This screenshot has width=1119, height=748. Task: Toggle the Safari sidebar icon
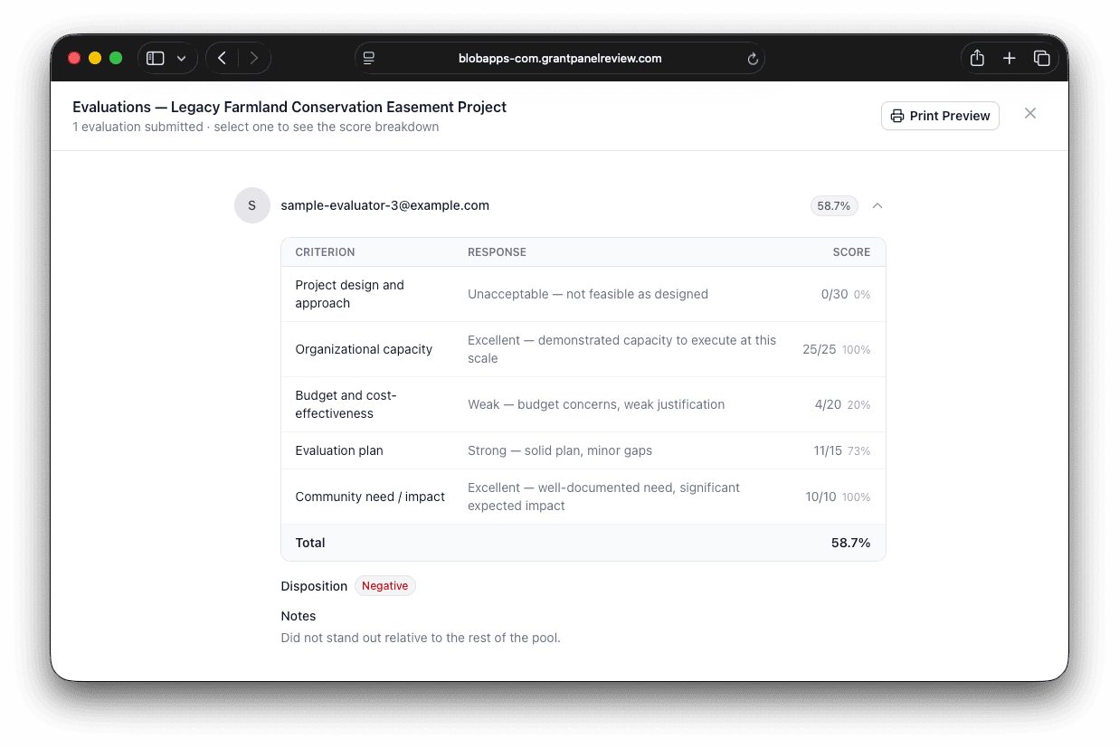[156, 58]
